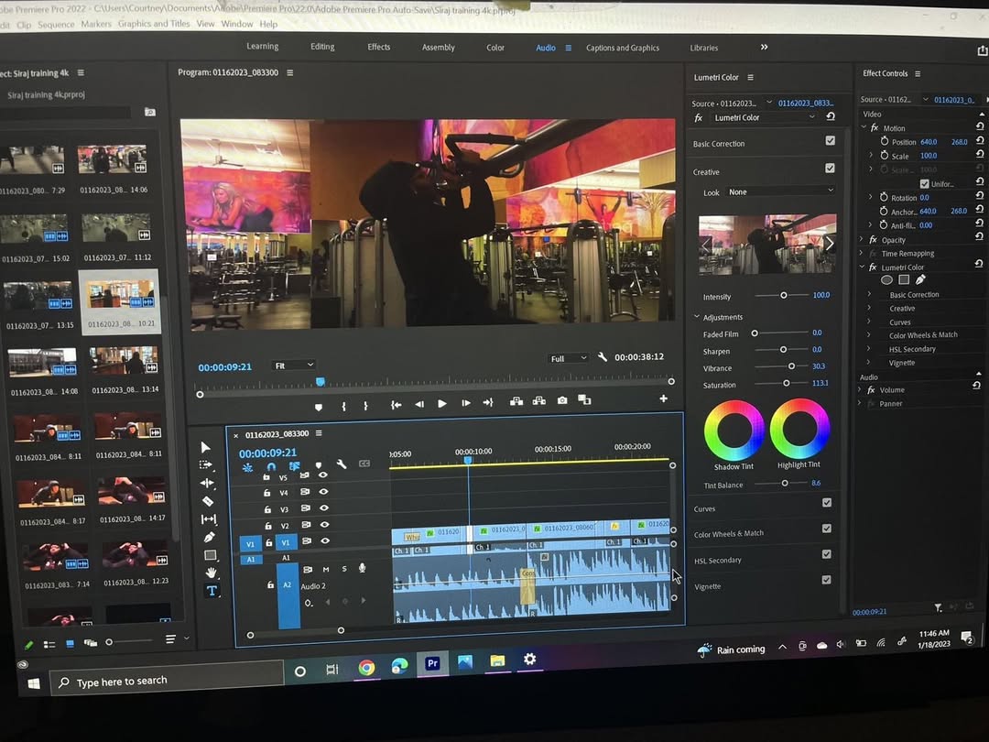
Task: Open the Fit zoom level dropdown
Action: (294, 366)
